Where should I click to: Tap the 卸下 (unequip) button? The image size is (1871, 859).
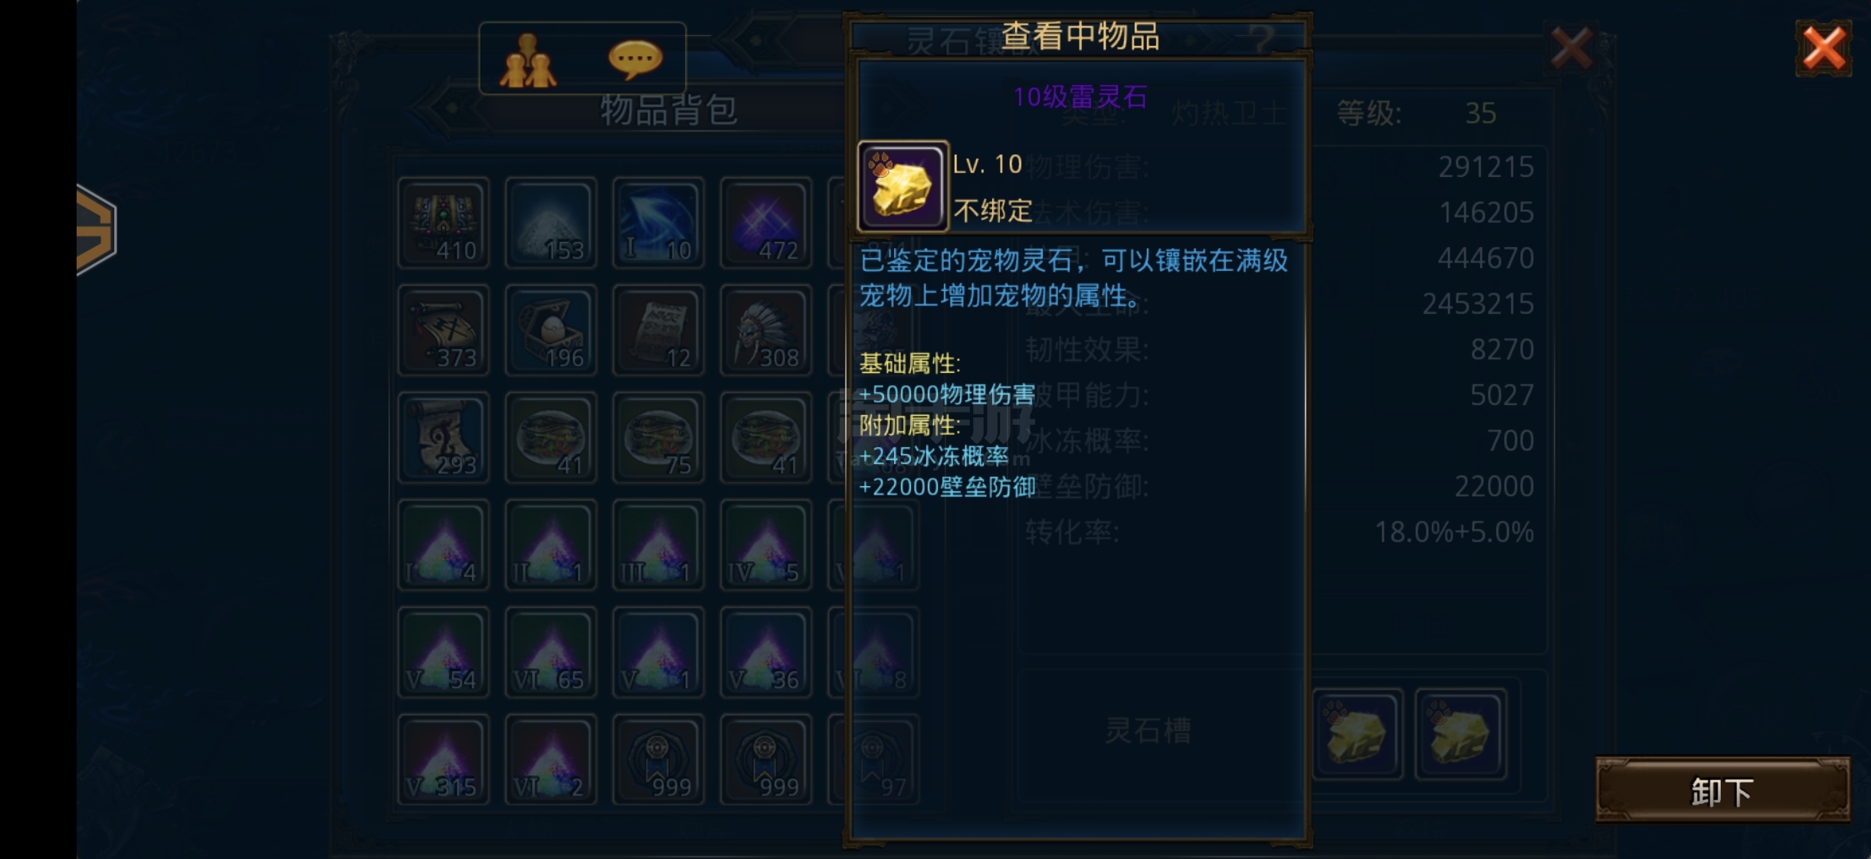pos(1722,790)
